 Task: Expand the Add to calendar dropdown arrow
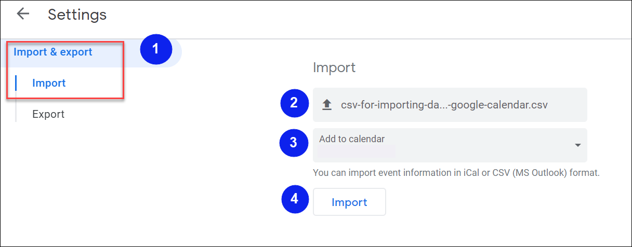(x=577, y=145)
